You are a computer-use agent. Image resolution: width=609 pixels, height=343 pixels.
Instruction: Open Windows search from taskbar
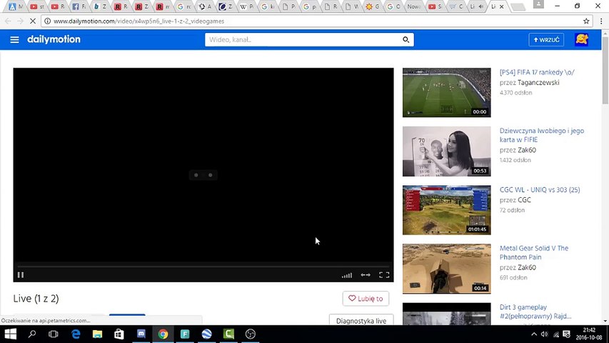(x=32, y=334)
